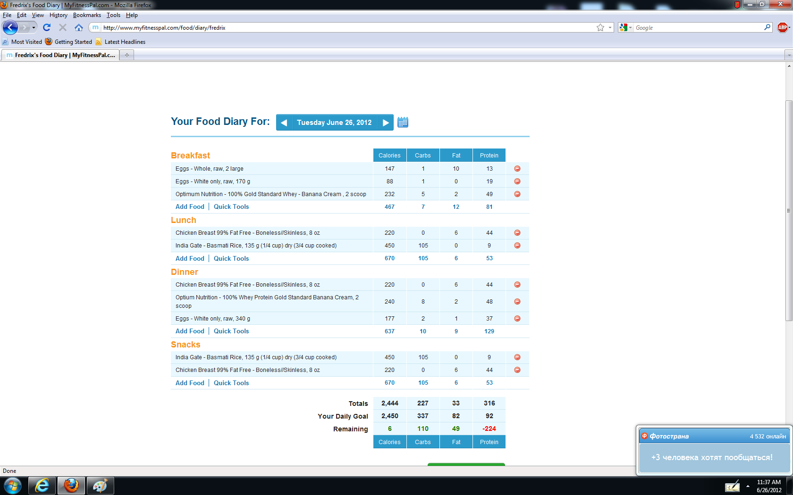Open Quick Tools under Snacks
The image size is (793, 495).
231,383
